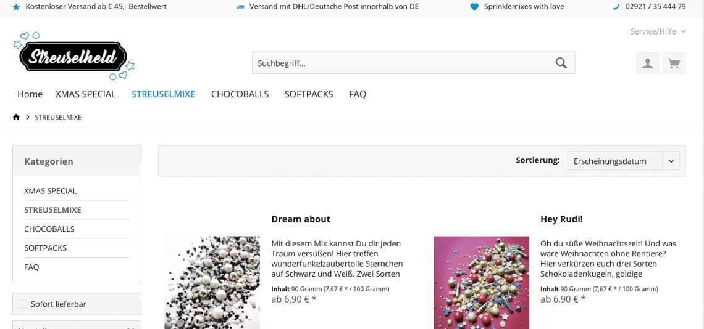Open FAQ in the top navigation
The width and height of the screenshot is (704, 329).
point(358,94)
